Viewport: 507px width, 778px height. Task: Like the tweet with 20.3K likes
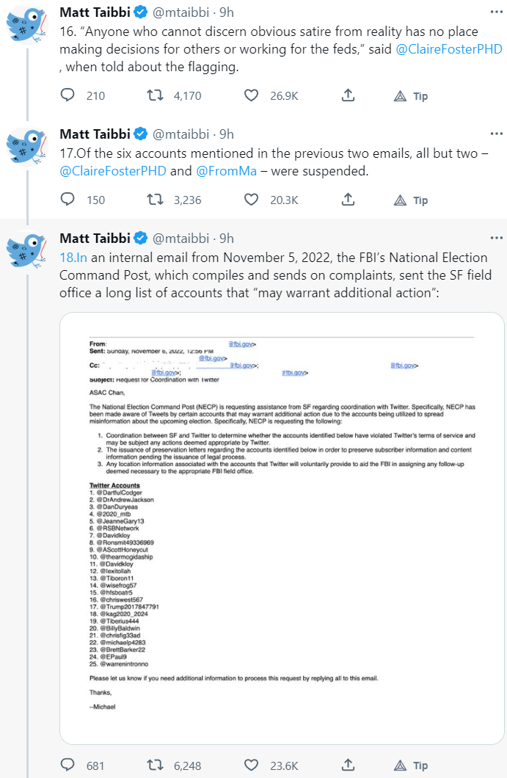(x=252, y=200)
